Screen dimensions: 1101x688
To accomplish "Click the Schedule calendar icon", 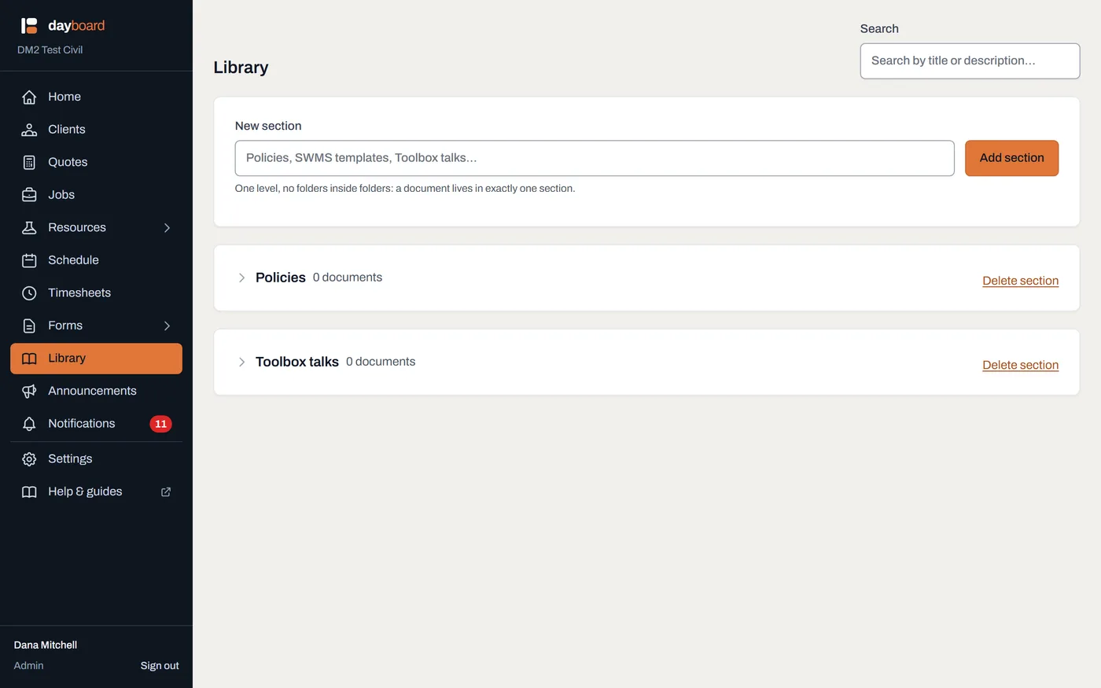I will 29,260.
